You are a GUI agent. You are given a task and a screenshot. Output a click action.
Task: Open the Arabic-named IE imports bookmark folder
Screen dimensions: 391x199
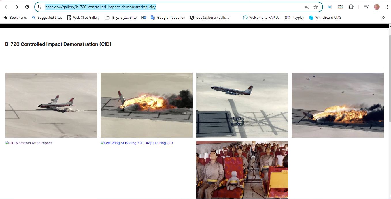click(121, 18)
